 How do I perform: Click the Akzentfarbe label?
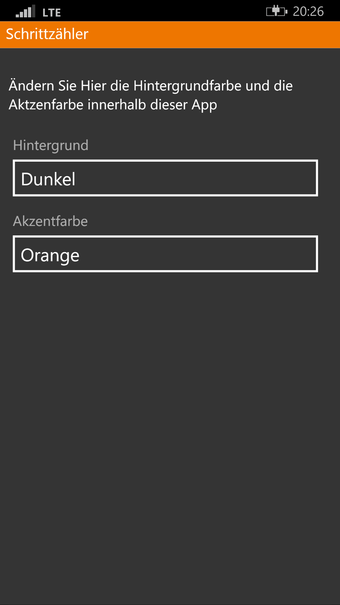50,221
